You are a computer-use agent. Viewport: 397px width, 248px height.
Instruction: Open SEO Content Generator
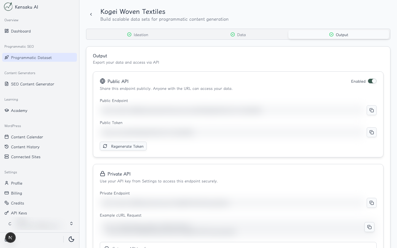(x=32, y=84)
